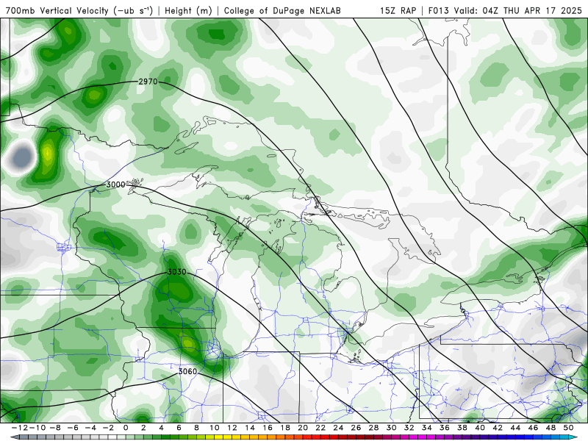This screenshot has height=441, width=588.
Task: Select the 3060 contour label
Action: click(187, 371)
